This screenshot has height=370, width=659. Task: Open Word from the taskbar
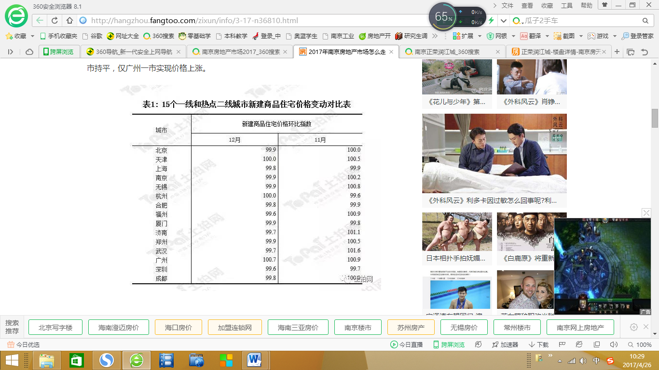coord(254,360)
